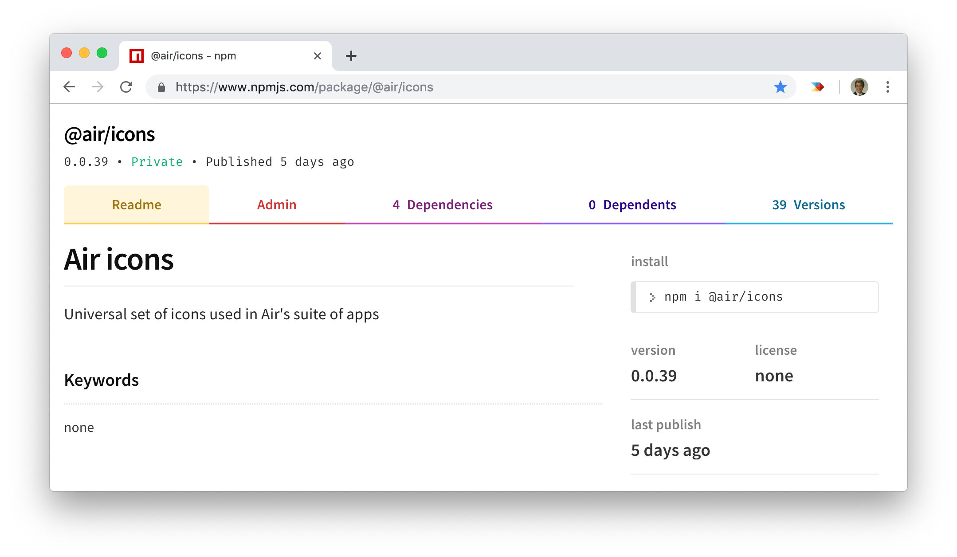Click the Universal set of icons description
This screenshot has width=957, height=557.
[221, 314]
